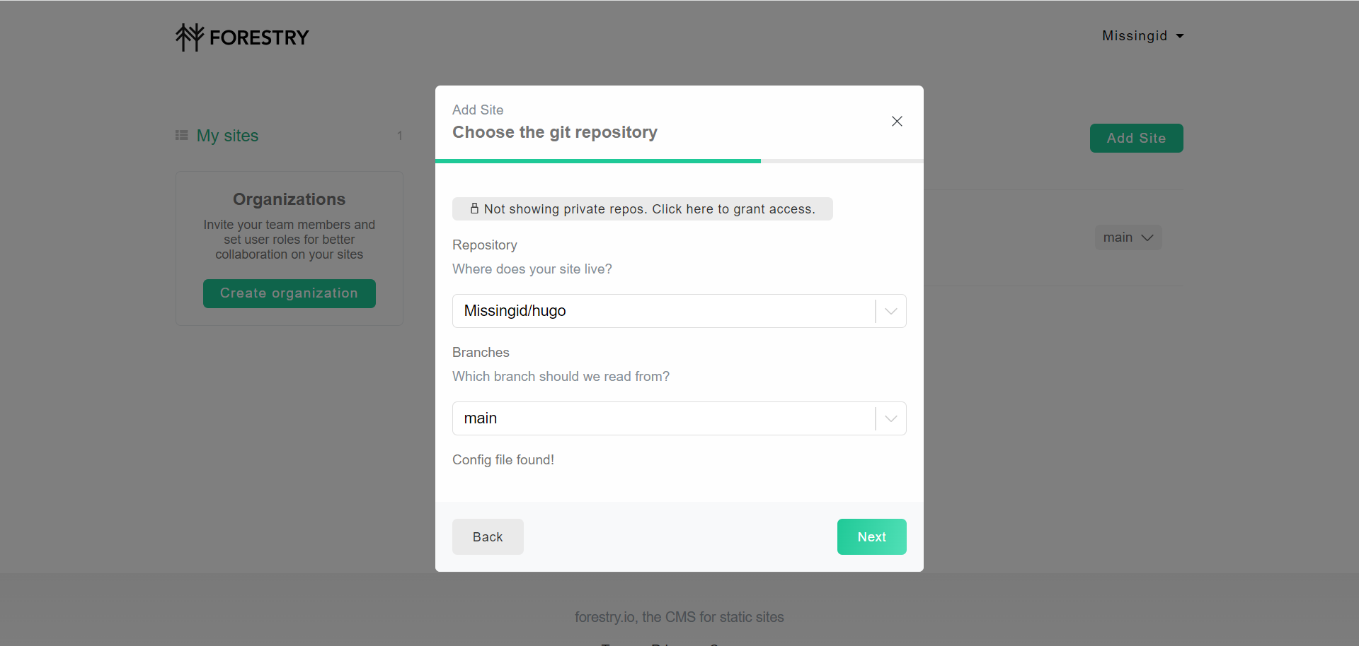1359x646 pixels.
Task: Open the main branch selector behind dialog
Action: pos(1128,237)
